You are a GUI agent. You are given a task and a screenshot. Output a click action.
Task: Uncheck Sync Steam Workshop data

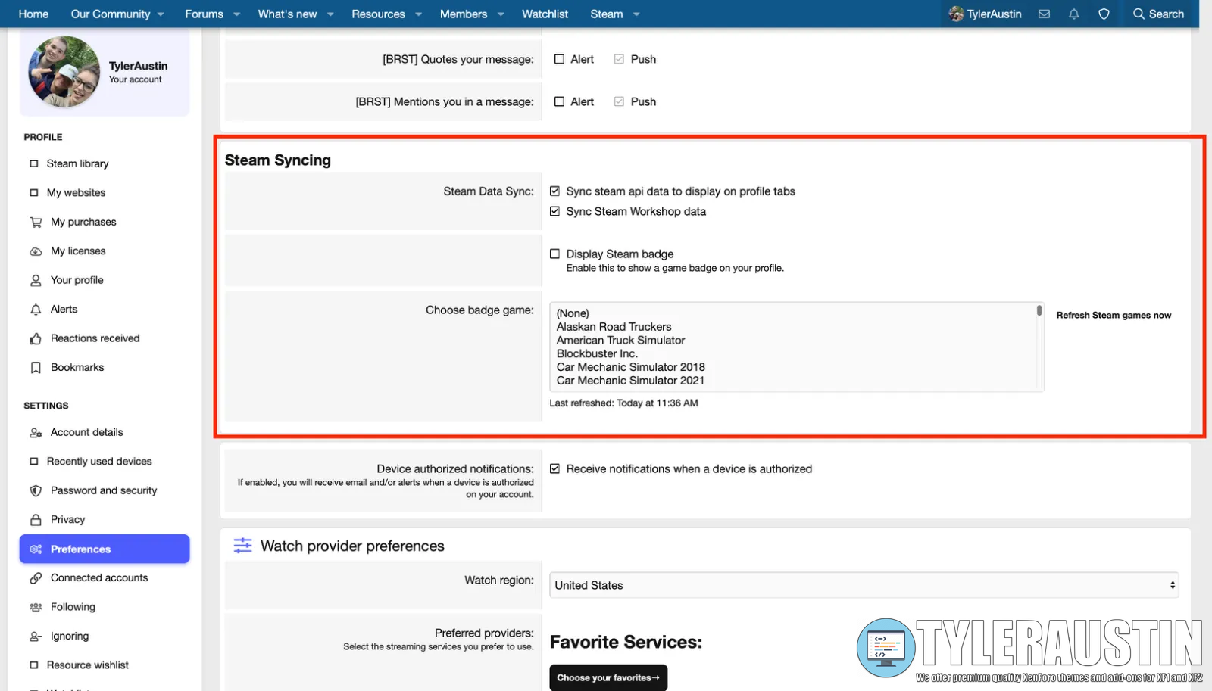555,212
